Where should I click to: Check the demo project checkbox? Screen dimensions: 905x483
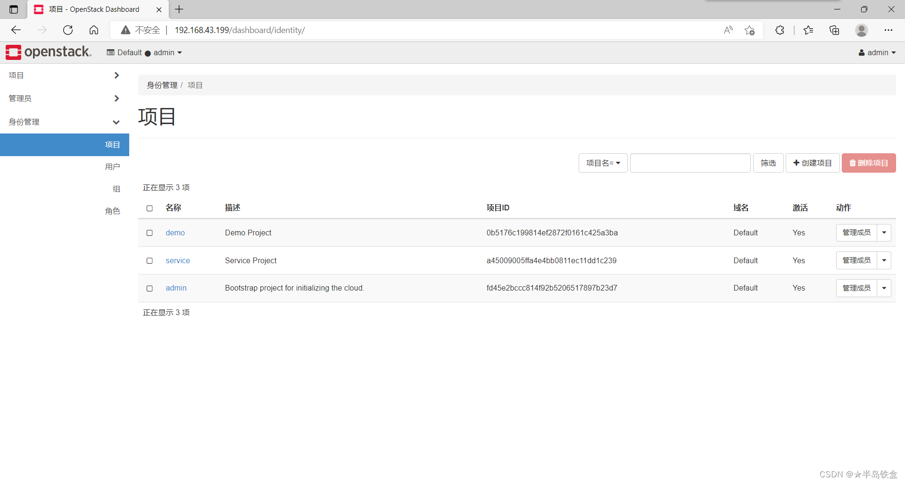pos(149,233)
